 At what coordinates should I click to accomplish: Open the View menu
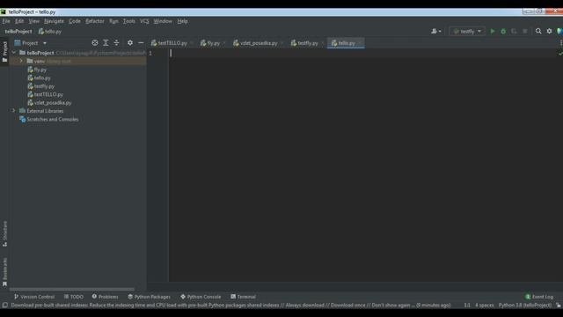33,21
